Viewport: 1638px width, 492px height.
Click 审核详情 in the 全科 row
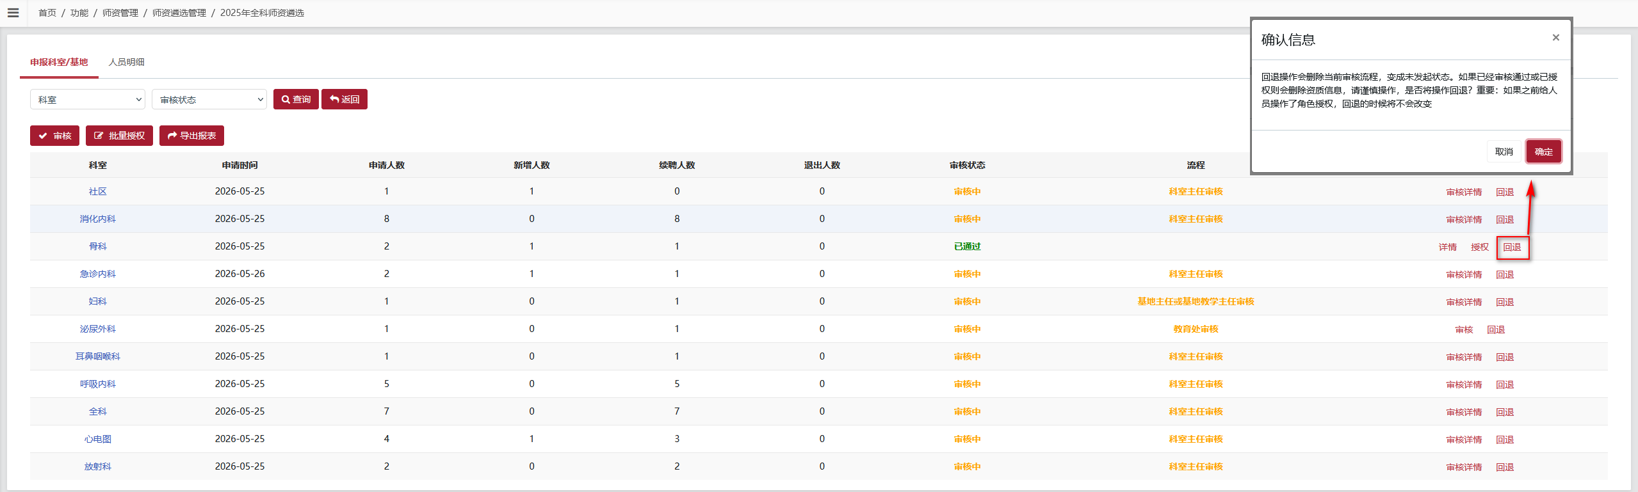click(1464, 412)
